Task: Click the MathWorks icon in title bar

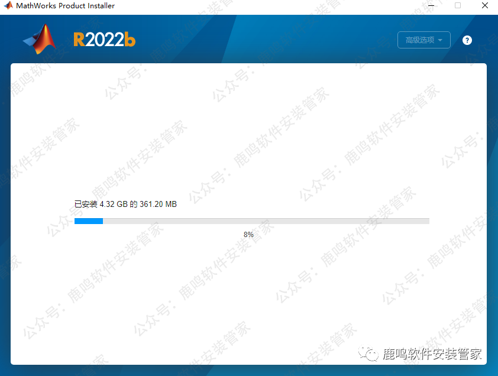Action: click(8, 5)
